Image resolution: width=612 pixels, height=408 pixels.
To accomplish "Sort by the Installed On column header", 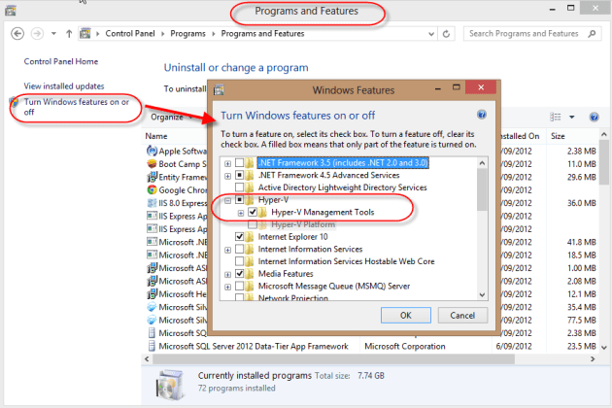I will [520, 136].
